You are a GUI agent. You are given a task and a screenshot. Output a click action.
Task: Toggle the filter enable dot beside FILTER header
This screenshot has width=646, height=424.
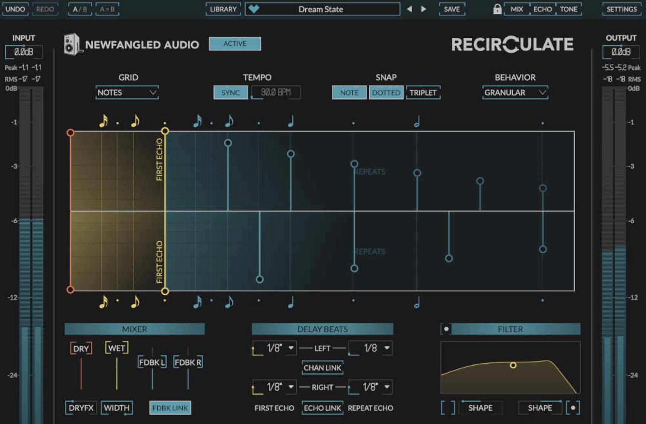click(x=446, y=329)
